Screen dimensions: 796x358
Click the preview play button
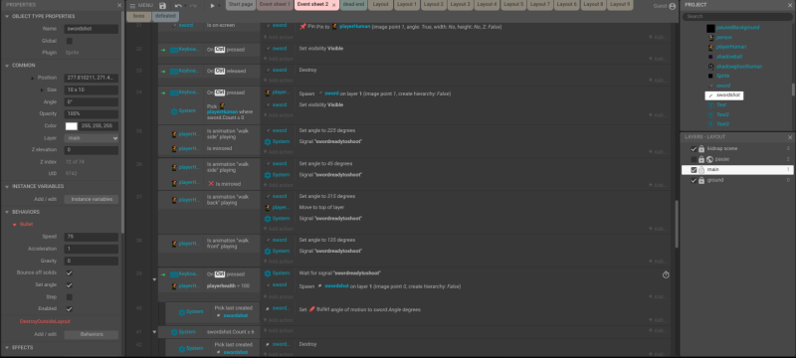point(212,6)
